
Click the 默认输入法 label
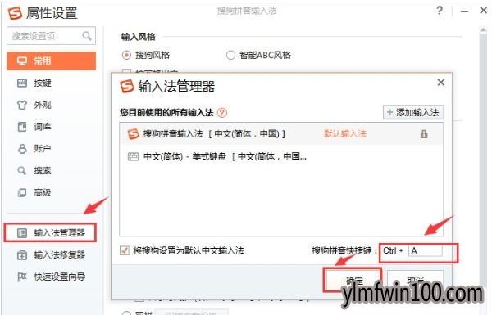pyautogui.click(x=345, y=134)
